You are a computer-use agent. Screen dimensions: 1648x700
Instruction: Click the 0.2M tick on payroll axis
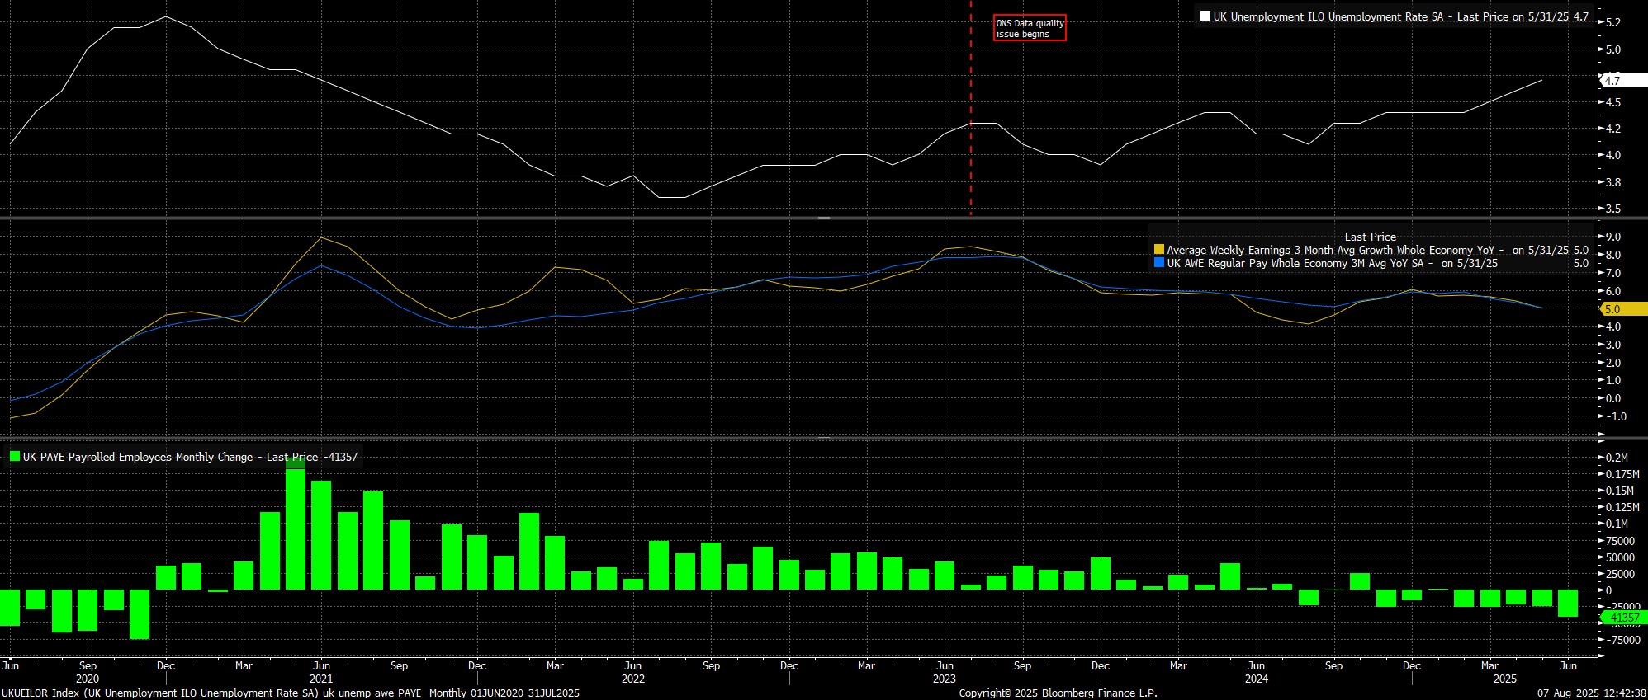pos(1616,458)
